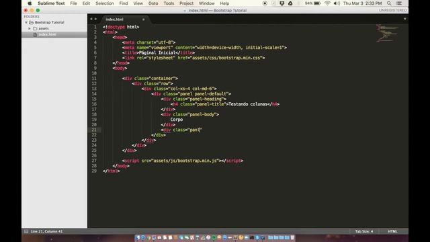Click the bootstrap.min.css href string
The width and height of the screenshot is (430, 242).
[226, 58]
